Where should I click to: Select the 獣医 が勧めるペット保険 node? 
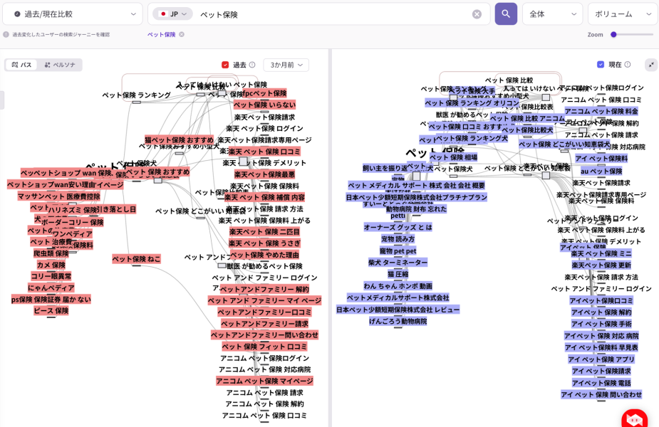(264, 266)
